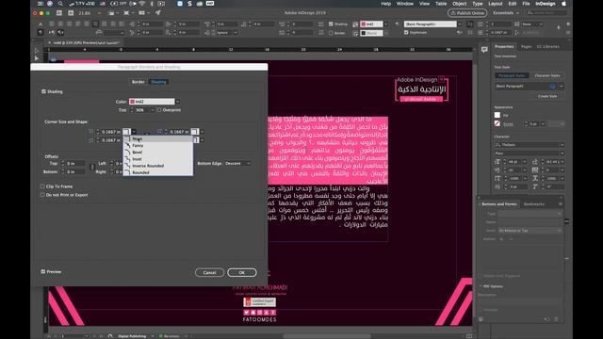603x339 pixels.
Task: Click the shading color swatch in control bar
Action: [x=364, y=24]
